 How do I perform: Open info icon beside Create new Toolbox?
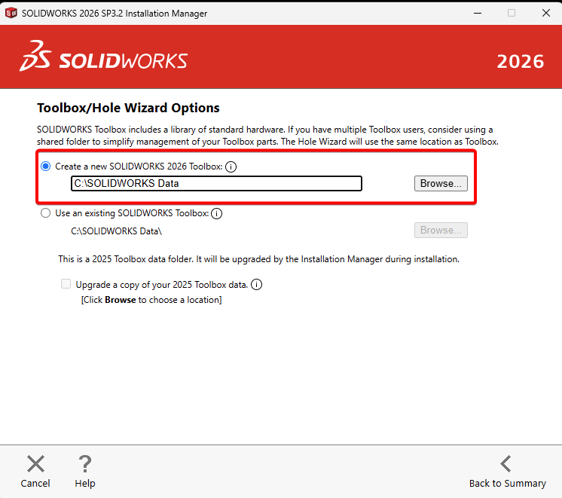click(x=231, y=167)
